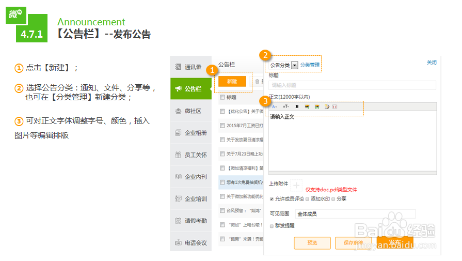This screenshot has width=462, height=261.
Task: Check the 台风预警 row checkbox
Action: click(222, 210)
